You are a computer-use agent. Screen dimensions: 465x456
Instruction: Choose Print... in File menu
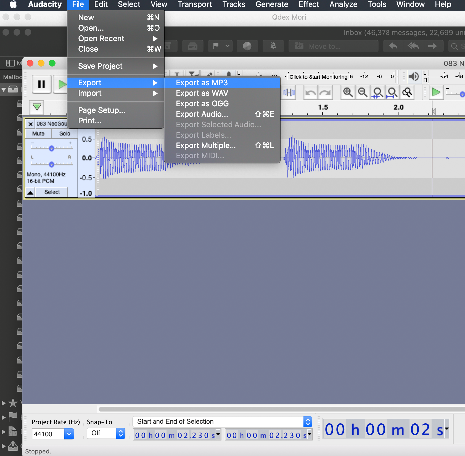(116, 121)
